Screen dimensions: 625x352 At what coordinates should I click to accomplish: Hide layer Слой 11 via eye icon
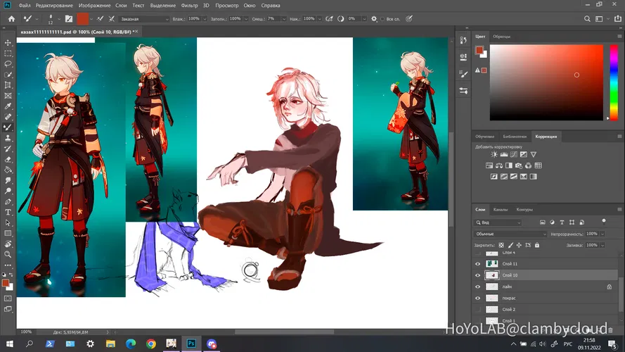(x=478, y=264)
